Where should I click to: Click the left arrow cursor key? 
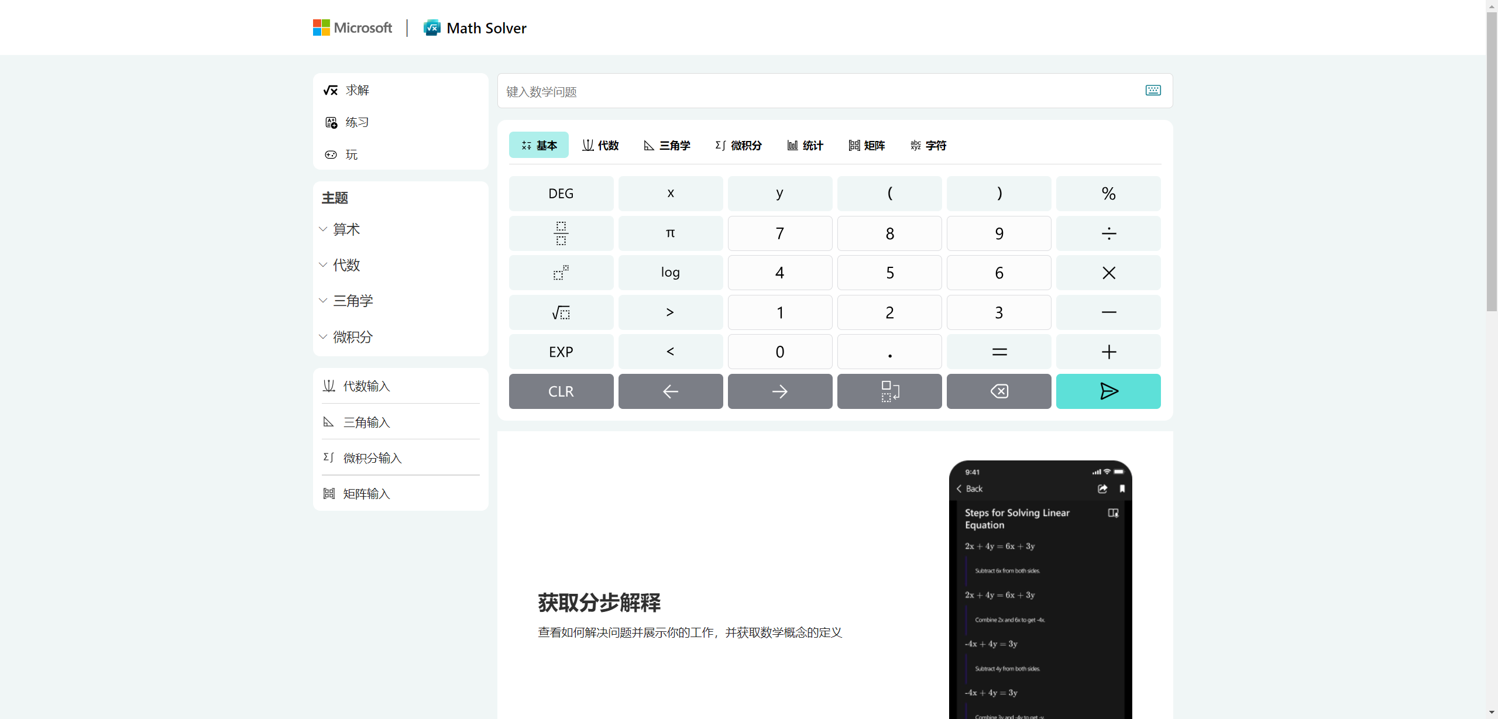670,391
